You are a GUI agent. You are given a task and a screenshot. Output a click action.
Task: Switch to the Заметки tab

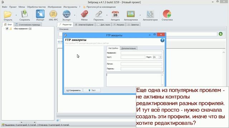(x=133, y=25)
